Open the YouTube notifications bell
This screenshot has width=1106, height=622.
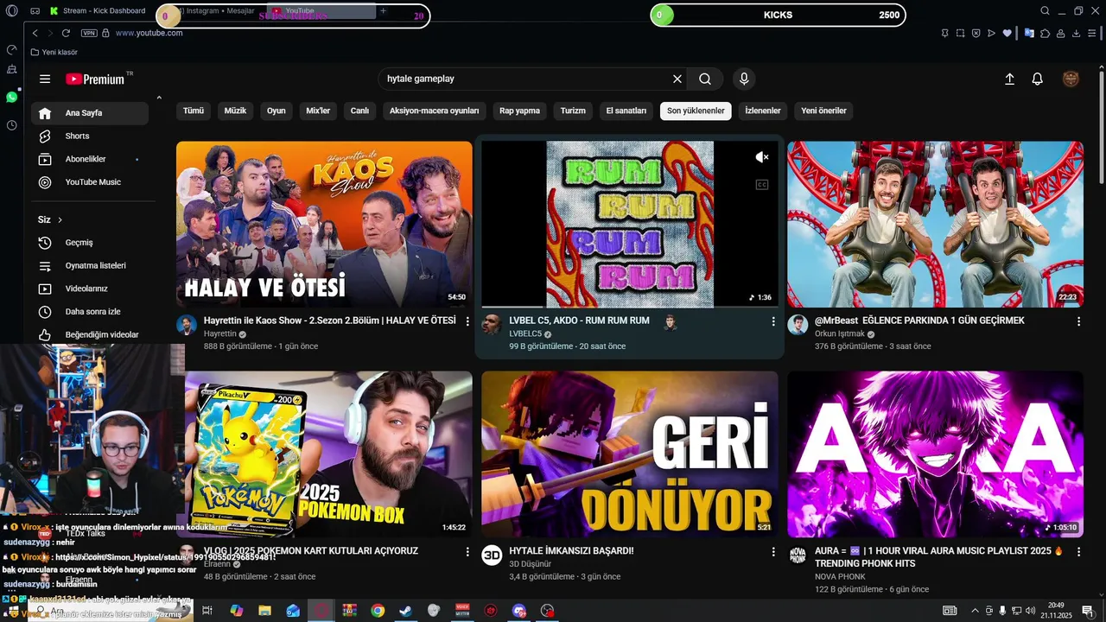point(1038,79)
